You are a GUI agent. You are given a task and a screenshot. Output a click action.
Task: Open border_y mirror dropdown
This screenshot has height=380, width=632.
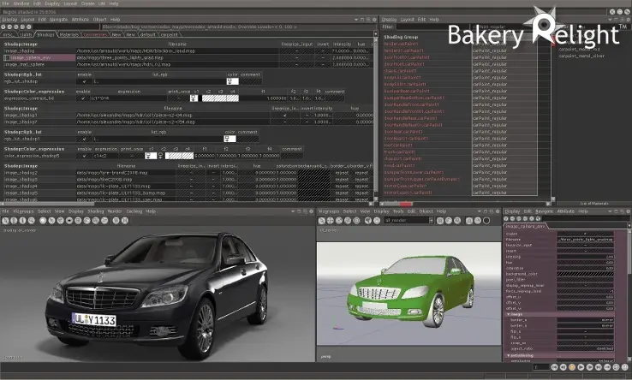(585, 325)
